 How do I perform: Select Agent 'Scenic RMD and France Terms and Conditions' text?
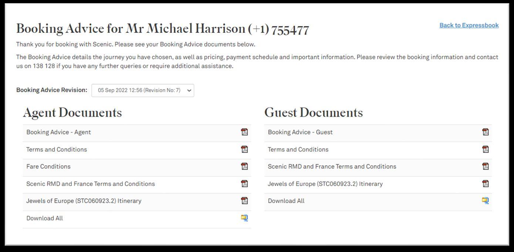91,184
